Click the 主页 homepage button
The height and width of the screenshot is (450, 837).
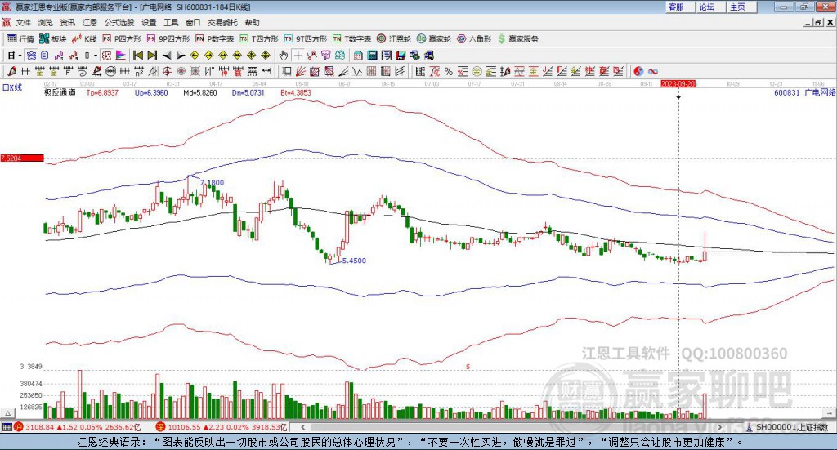click(742, 7)
